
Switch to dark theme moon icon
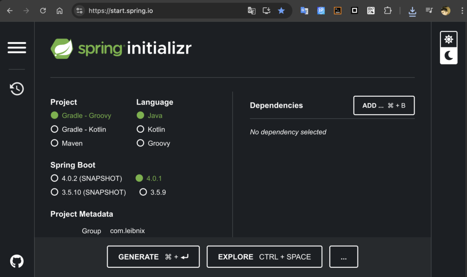449,56
